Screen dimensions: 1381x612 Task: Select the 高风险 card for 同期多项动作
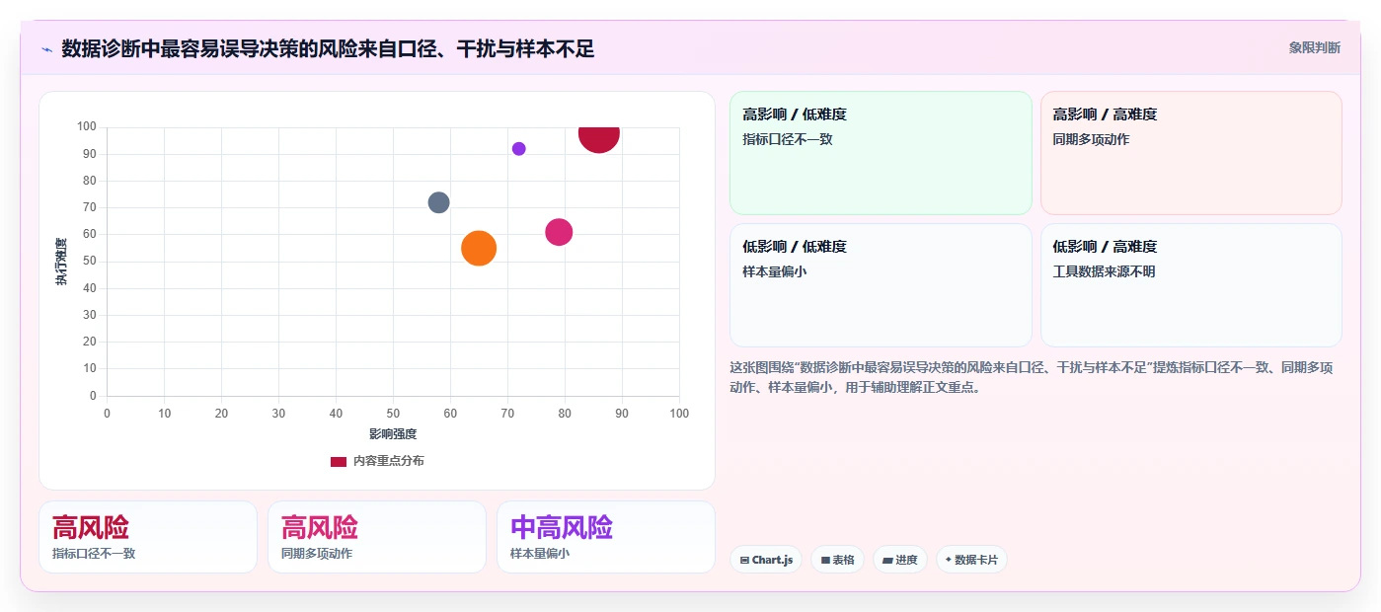pos(377,537)
